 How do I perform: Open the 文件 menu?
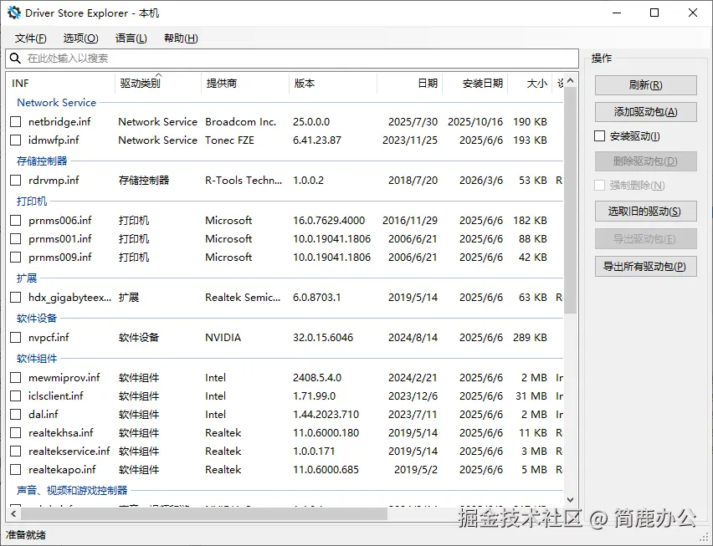[30, 38]
